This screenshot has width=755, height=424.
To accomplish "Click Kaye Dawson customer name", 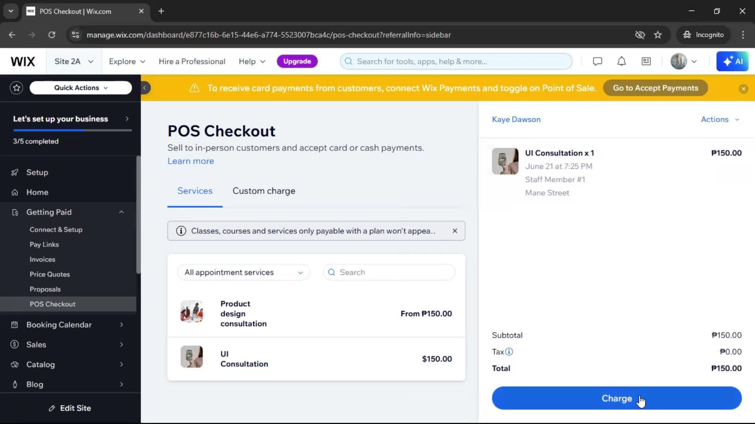I will coord(516,119).
